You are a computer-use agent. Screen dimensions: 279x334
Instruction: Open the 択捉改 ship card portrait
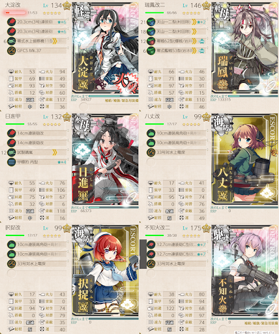(105, 272)
